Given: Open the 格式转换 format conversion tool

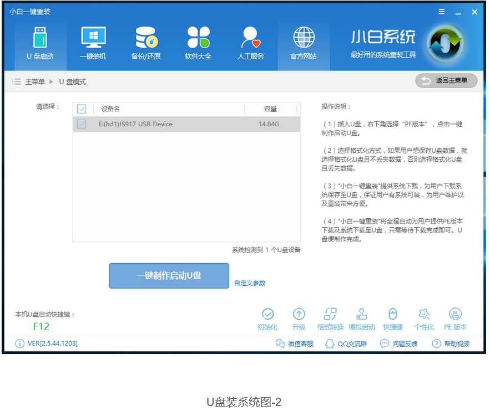Looking at the screenshot, I should click(330, 315).
